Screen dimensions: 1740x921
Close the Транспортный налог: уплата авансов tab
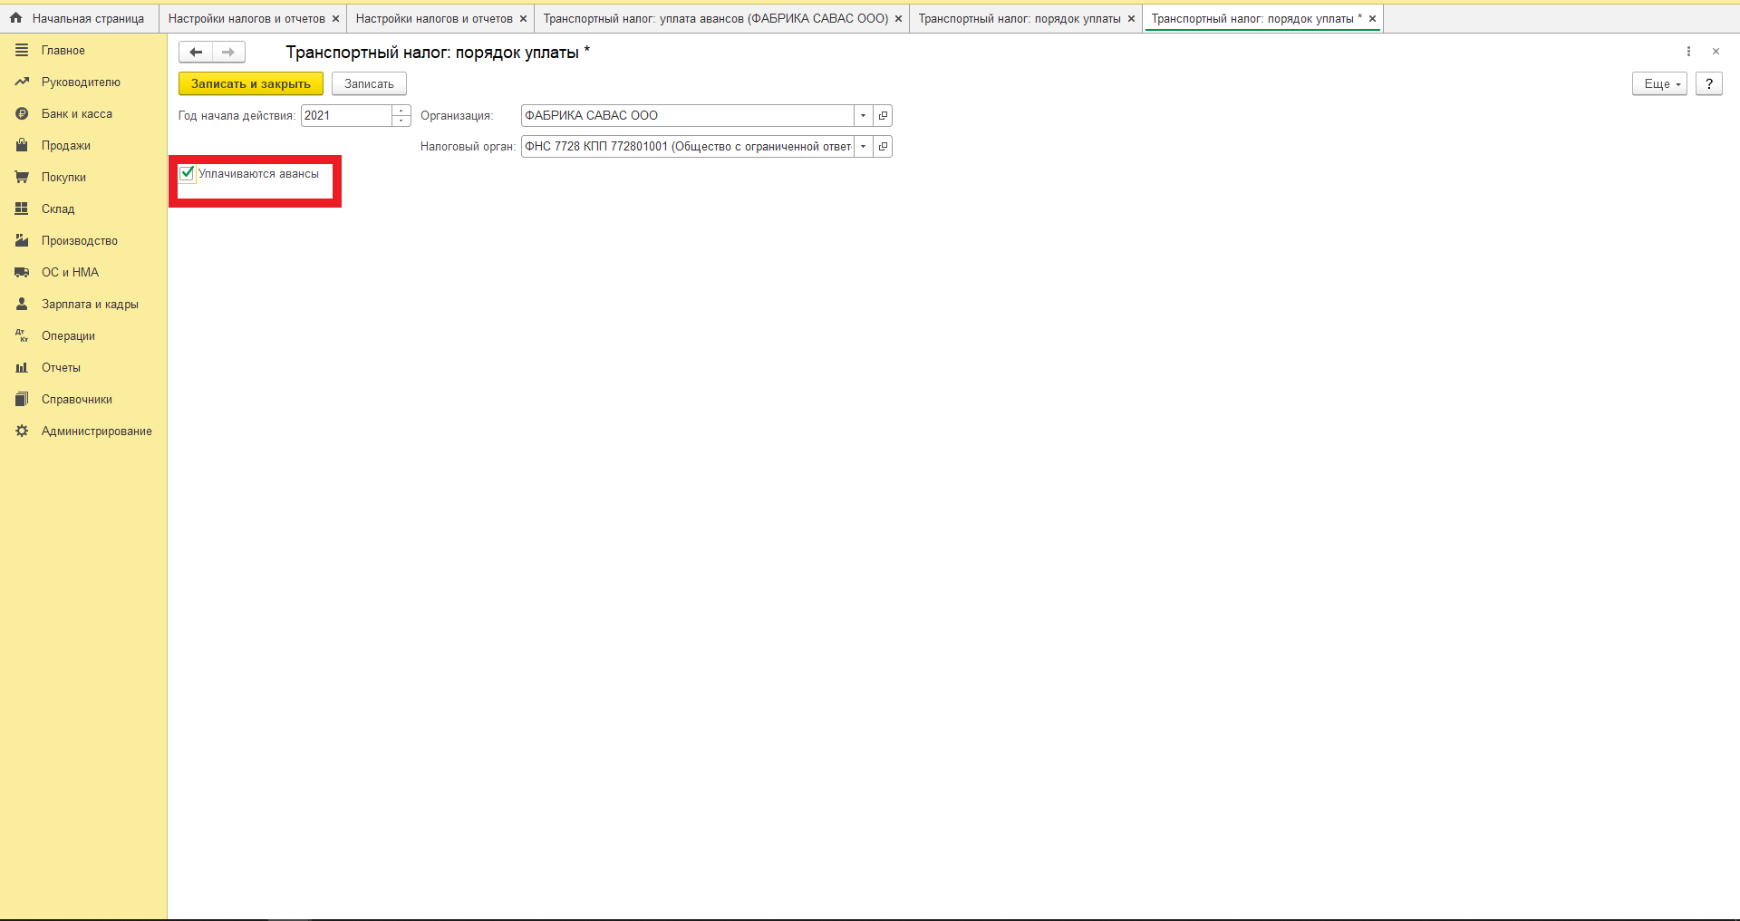pyautogui.click(x=898, y=19)
